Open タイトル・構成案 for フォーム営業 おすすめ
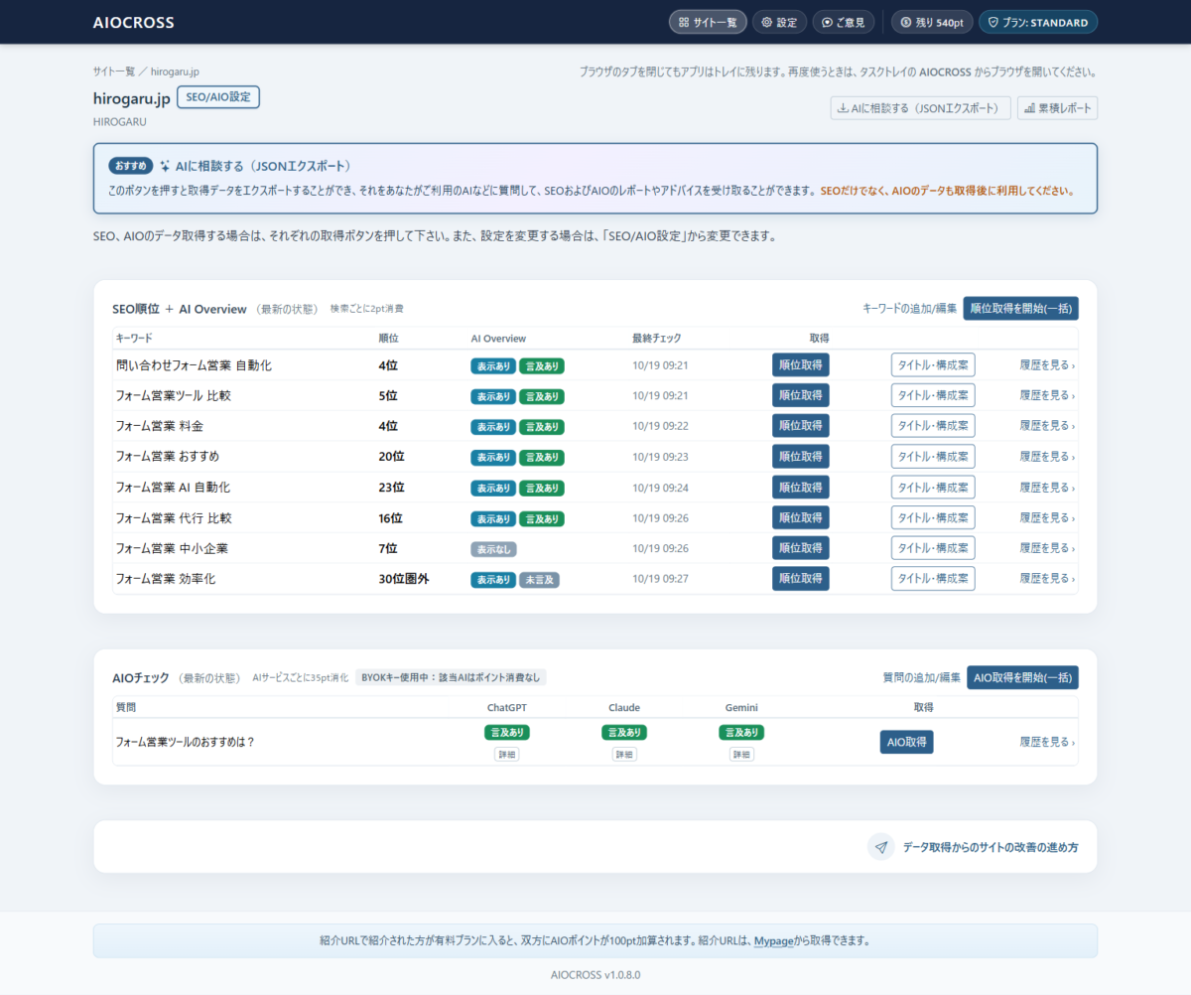This screenshot has height=995, width=1191. click(x=933, y=457)
